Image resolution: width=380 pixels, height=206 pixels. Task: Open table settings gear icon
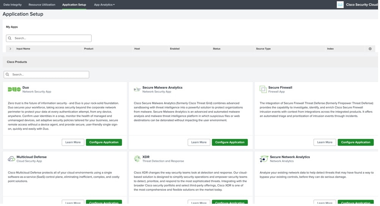[x=370, y=49]
